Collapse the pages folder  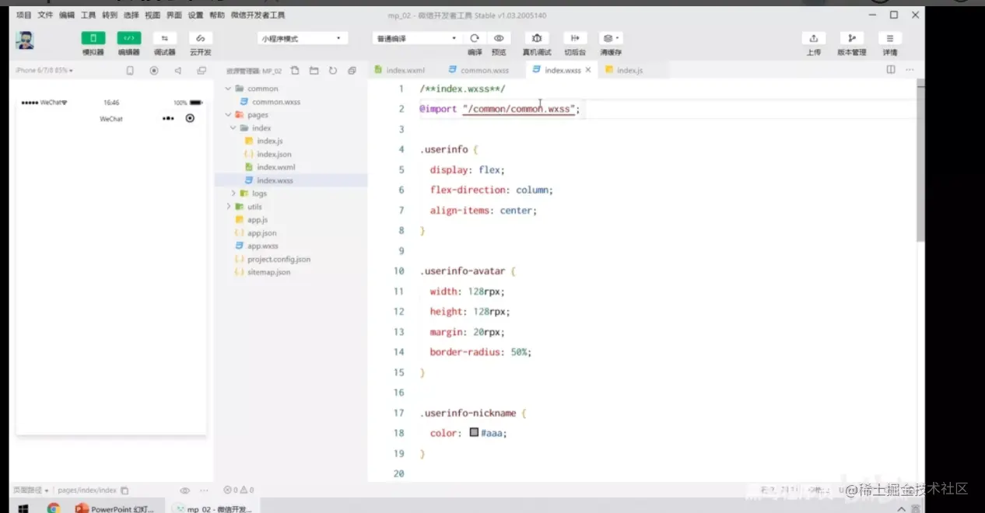[228, 115]
